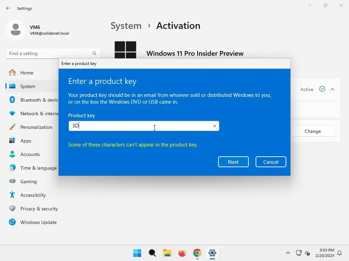Click the Privacy shield icon
This screenshot has height=261, width=349.
tap(12, 208)
